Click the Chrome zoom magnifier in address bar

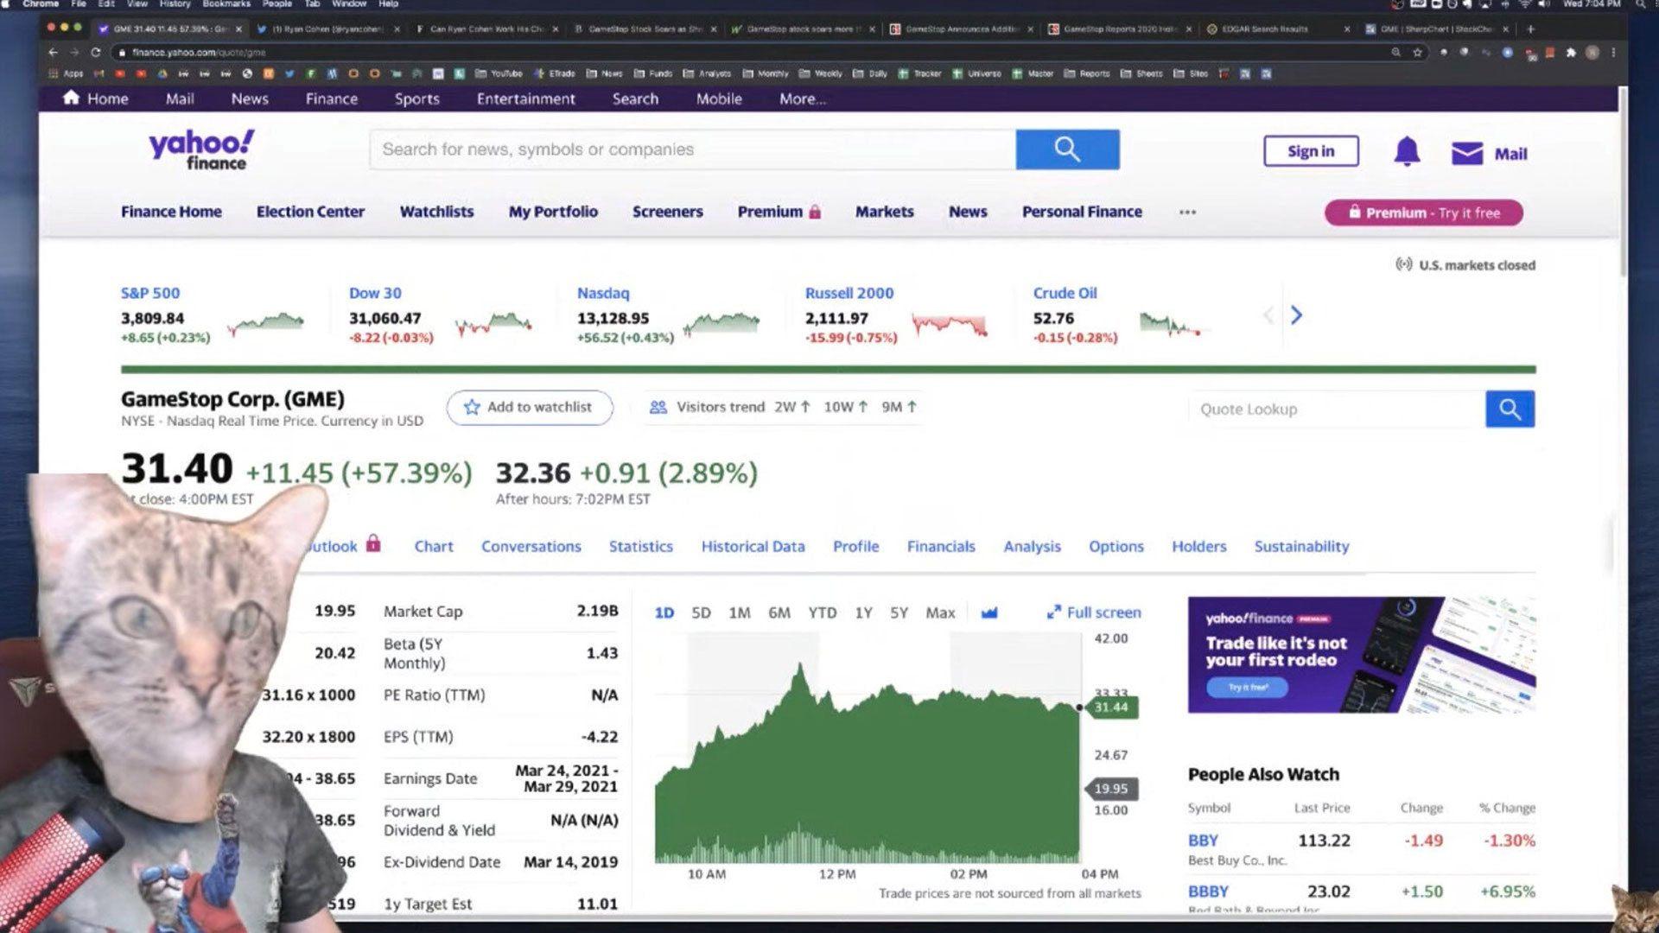(1395, 52)
